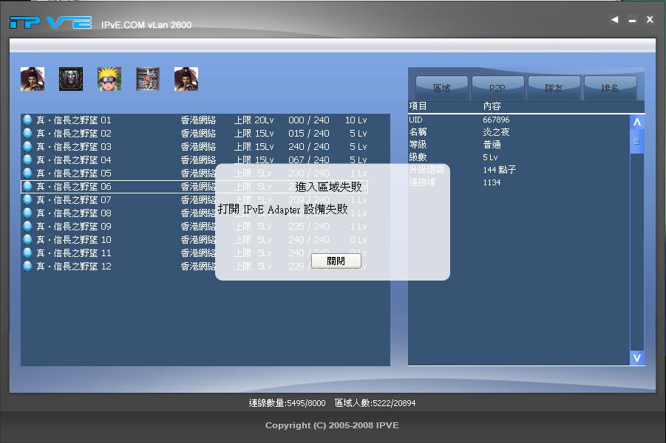Click the globe icon for room 03
Image resolution: width=666 pixels, height=443 pixels.
(x=27, y=146)
